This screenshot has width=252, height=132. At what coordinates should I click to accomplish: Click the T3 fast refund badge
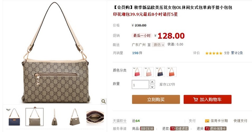pyautogui.click(x=179, y=128)
